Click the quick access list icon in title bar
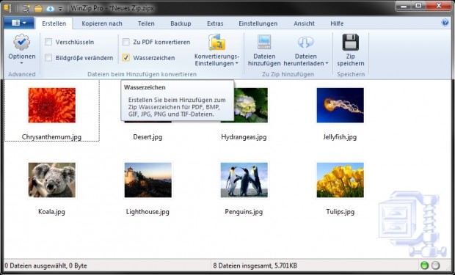 point(26,9)
